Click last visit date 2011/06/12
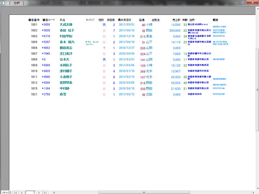 click(x=127, y=94)
